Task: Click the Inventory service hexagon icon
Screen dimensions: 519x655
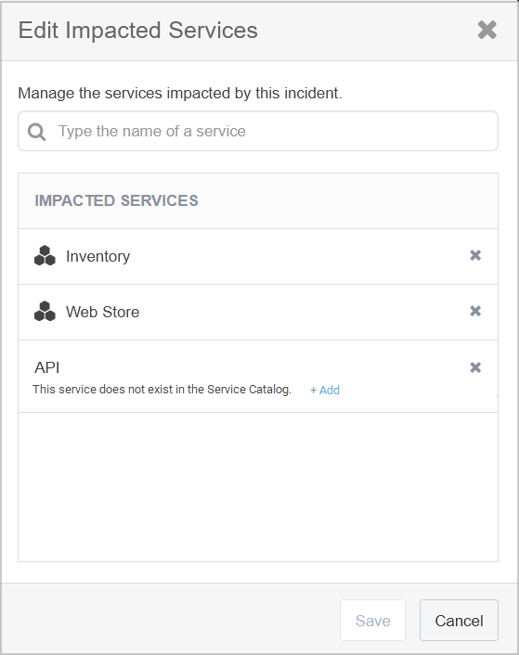Action: pyautogui.click(x=45, y=256)
